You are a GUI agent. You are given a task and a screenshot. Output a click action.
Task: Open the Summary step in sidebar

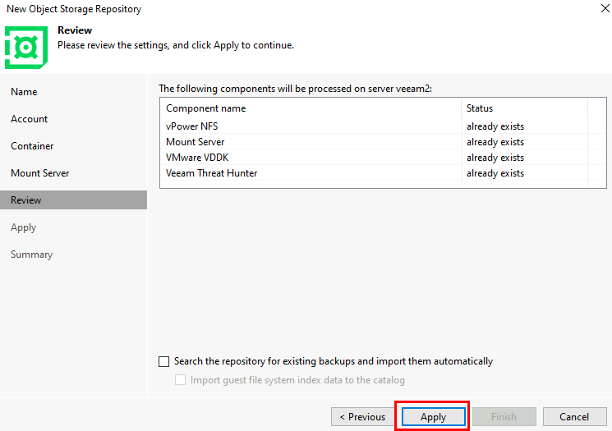click(x=31, y=254)
